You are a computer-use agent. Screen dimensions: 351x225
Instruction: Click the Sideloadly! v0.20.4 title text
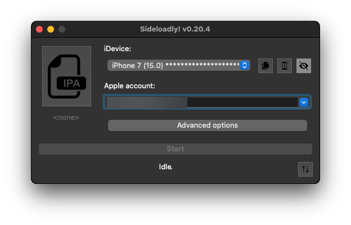click(175, 29)
